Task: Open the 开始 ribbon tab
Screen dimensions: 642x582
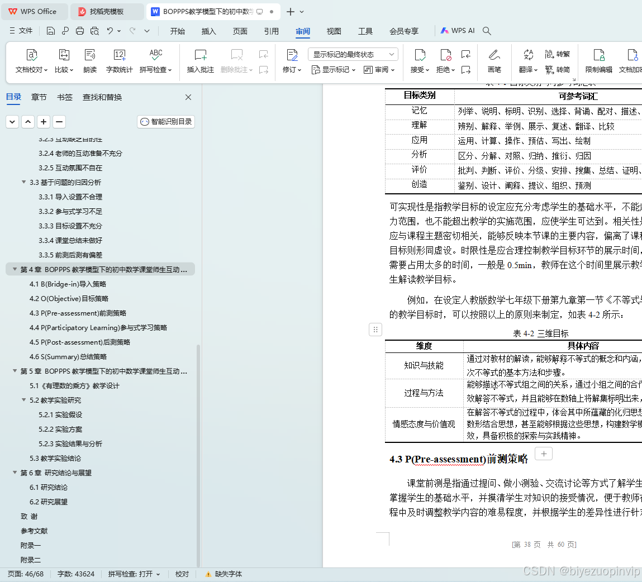Action: (177, 31)
